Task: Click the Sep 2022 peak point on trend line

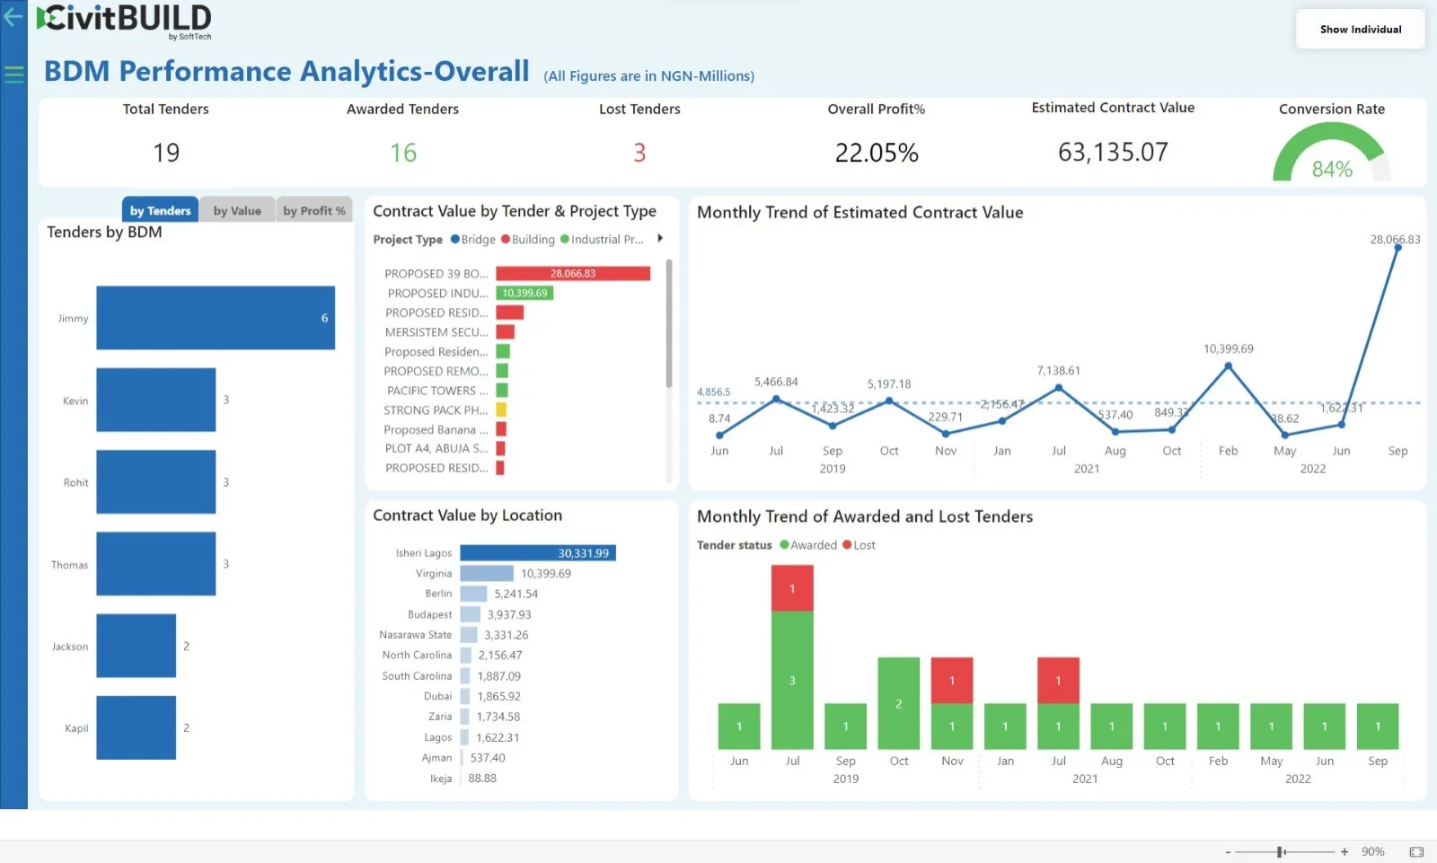Action: (x=1397, y=247)
